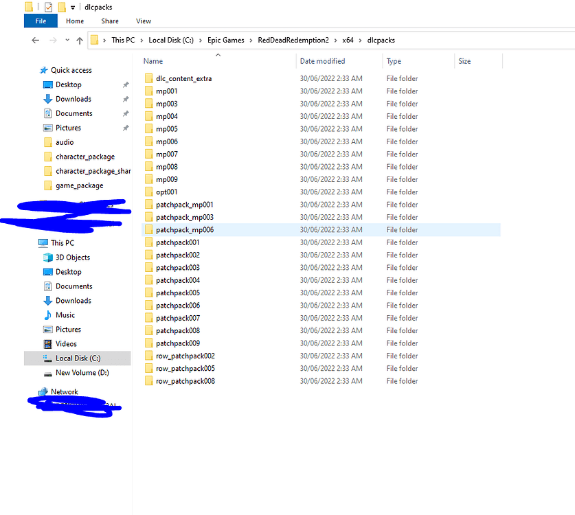Switch to the Home ribbon tab
The height and width of the screenshot is (515, 575).
point(74,21)
